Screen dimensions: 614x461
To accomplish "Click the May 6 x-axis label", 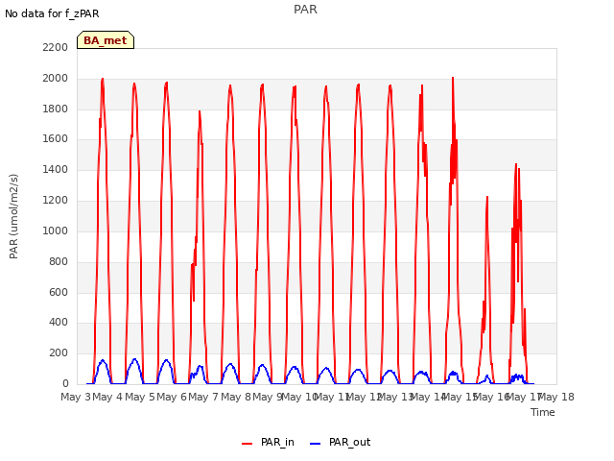I will (x=172, y=397).
